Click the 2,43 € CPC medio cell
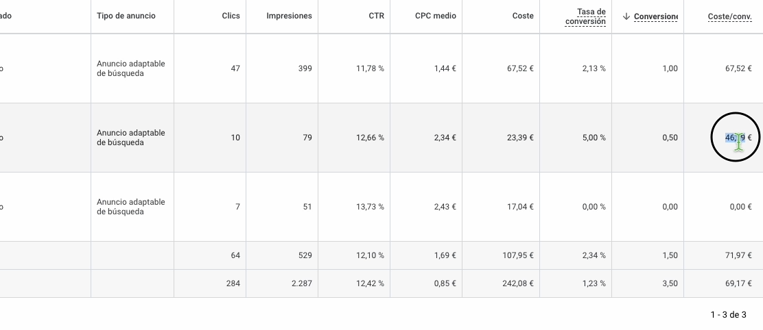763x330 pixels. 445,207
